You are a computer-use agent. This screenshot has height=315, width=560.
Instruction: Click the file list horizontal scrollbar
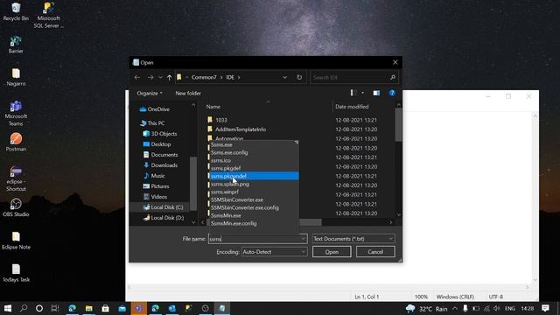tap(311, 222)
